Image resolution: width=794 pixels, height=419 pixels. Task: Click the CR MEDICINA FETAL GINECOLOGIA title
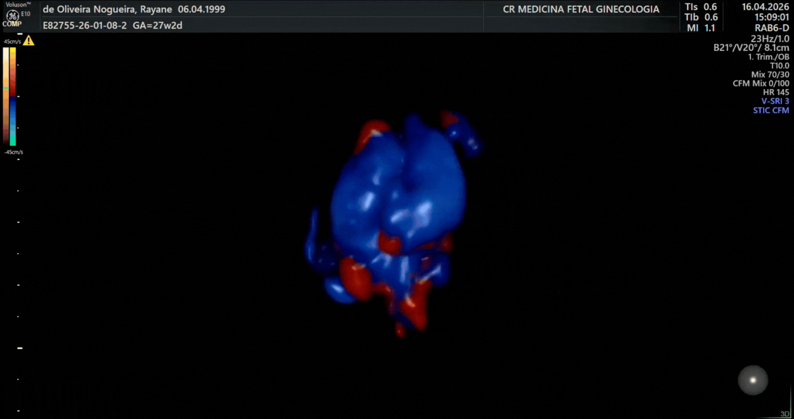pos(581,9)
